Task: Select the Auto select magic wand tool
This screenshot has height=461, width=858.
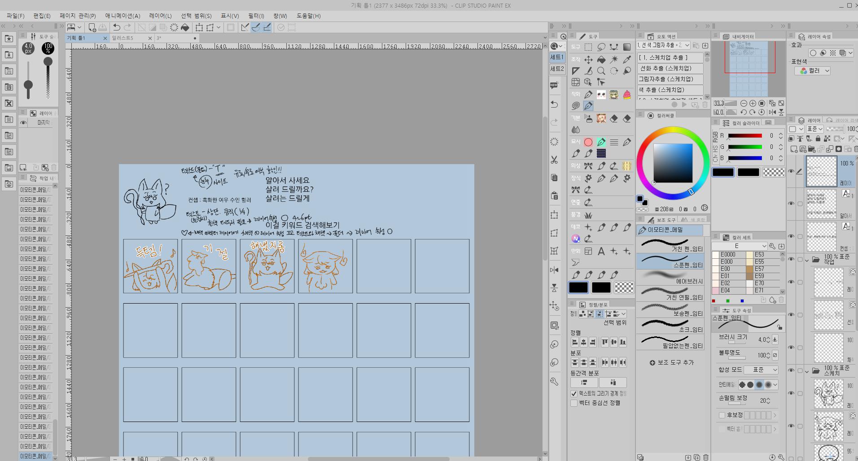Action: (614, 59)
